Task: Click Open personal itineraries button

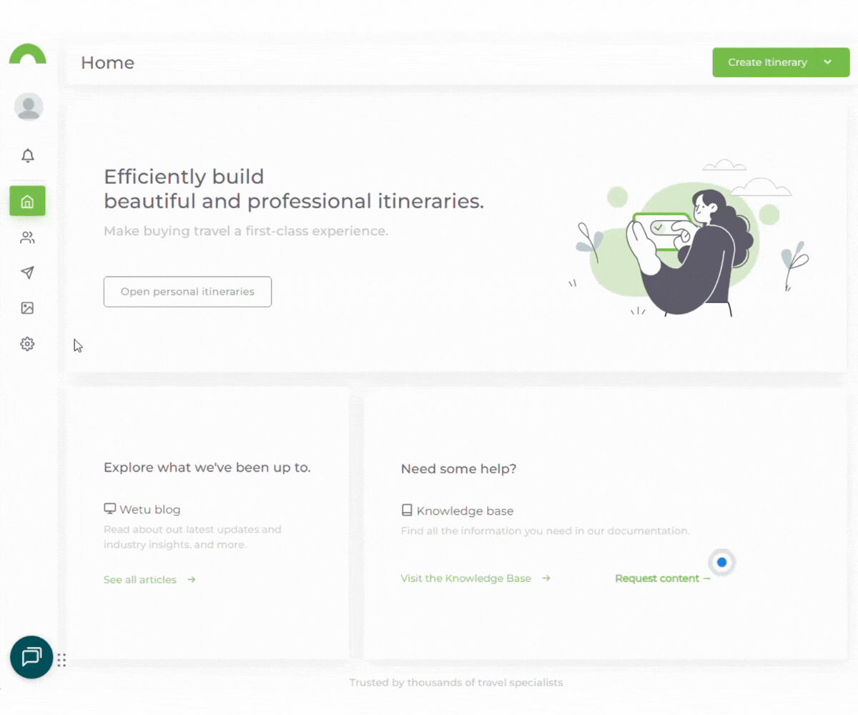Action: point(187,292)
